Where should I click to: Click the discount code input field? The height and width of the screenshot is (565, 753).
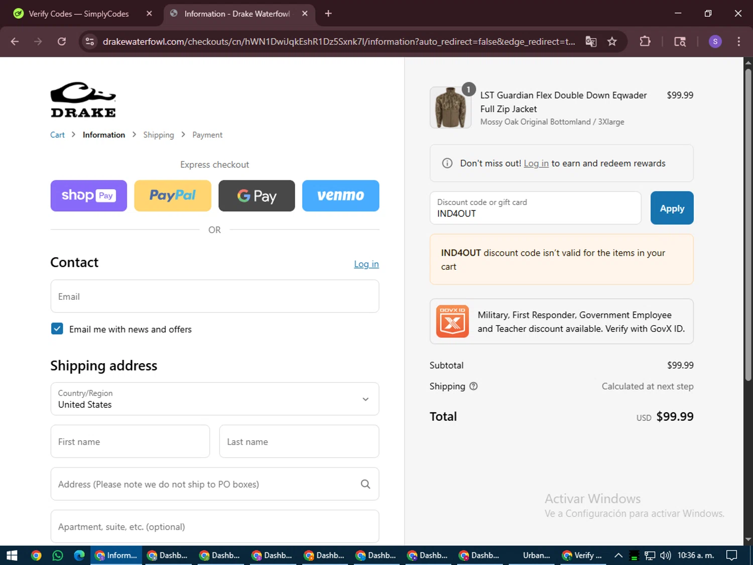pyautogui.click(x=536, y=208)
